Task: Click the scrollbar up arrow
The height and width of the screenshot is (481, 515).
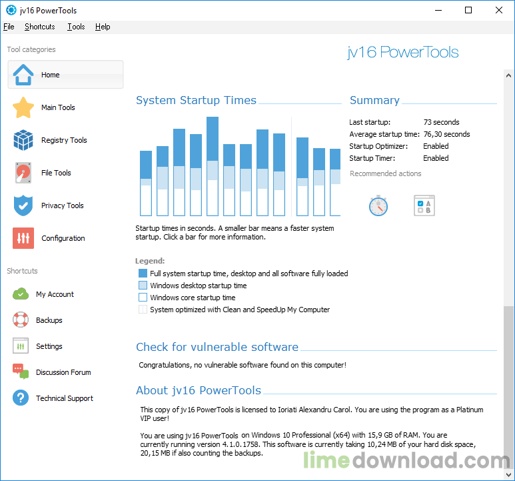Action: tap(508, 75)
